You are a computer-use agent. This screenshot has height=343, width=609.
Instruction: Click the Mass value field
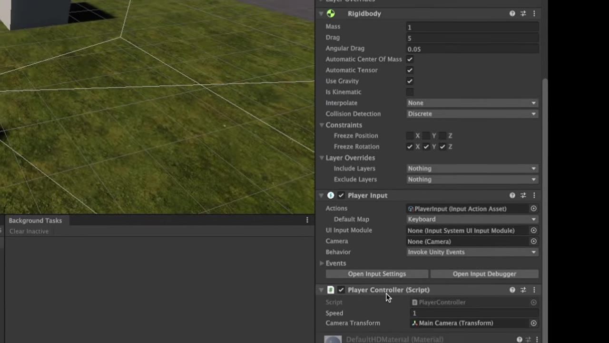click(472, 27)
